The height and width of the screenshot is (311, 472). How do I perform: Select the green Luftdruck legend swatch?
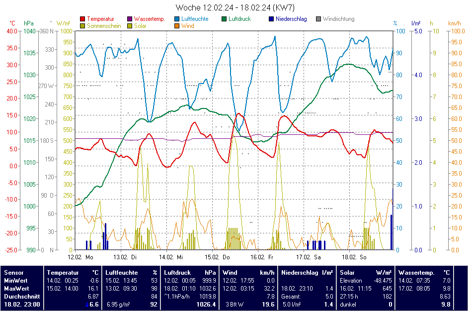coord(224,19)
